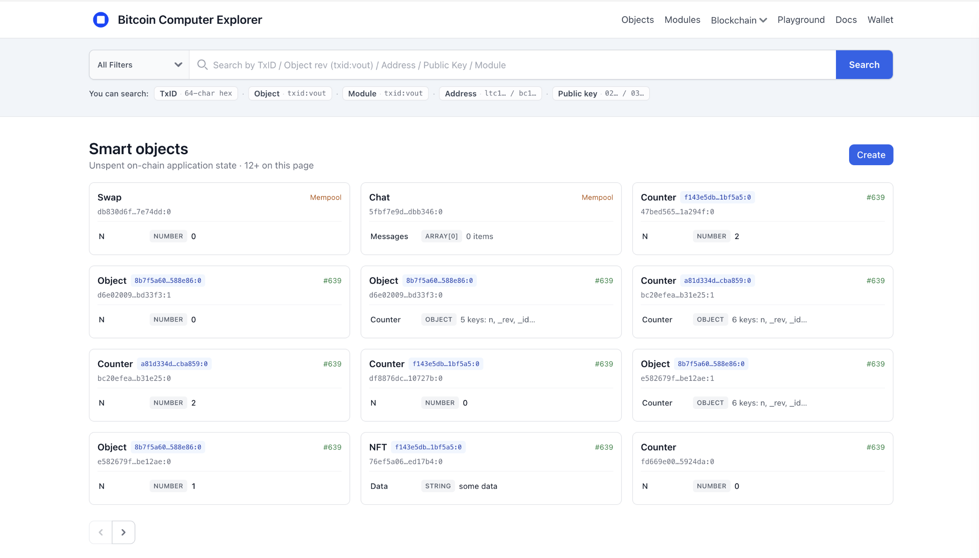Click Mempool label on Swap card
Viewport: 979px width, 558px height.
click(x=326, y=197)
